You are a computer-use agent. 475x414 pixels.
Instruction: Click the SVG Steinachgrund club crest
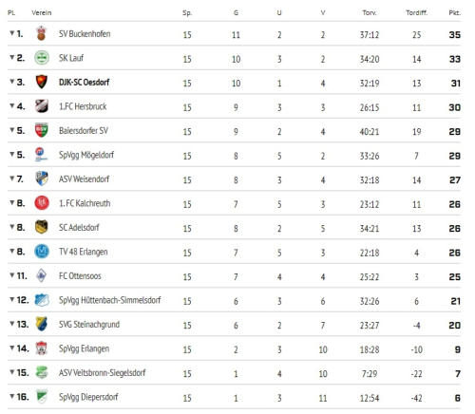coord(42,324)
